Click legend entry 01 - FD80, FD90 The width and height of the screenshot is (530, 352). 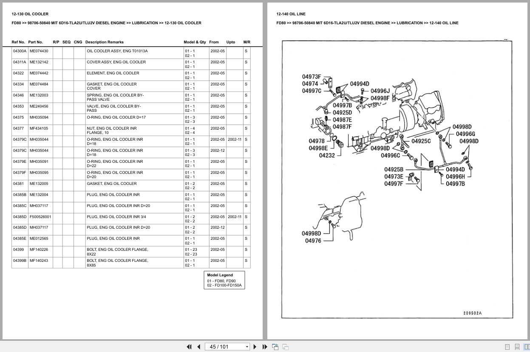pos(221,281)
